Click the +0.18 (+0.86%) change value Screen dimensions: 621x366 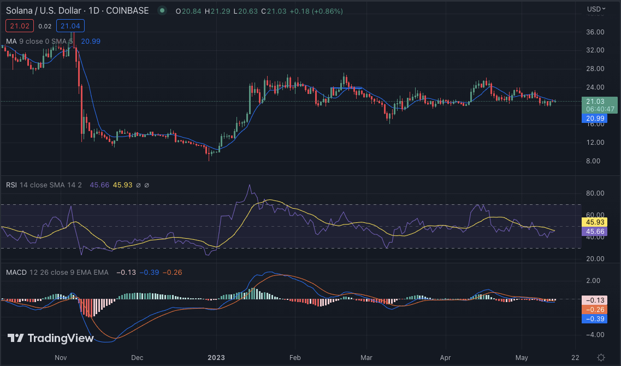(316, 11)
